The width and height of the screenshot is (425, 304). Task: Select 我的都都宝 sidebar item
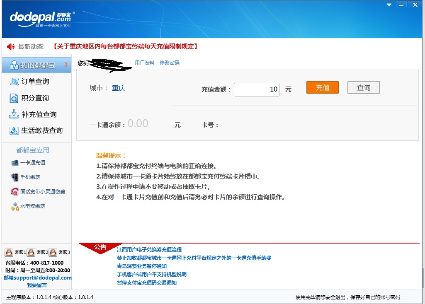pyautogui.click(x=36, y=65)
